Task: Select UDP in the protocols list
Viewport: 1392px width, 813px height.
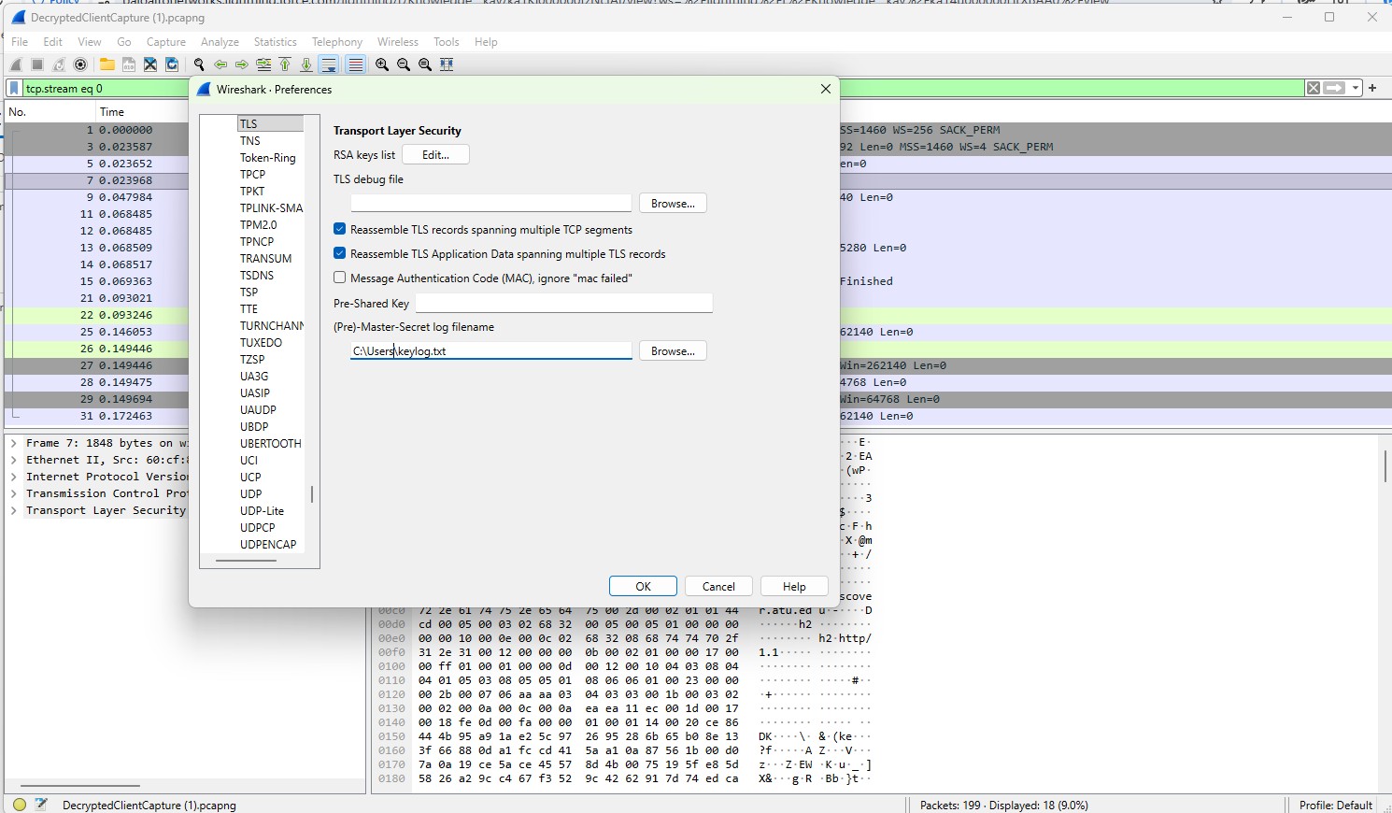Action: pos(250,493)
